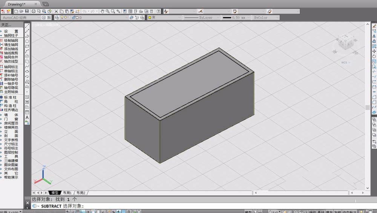Image resolution: width=377 pixels, height=213 pixels.
Task: Select the Rectangle draw tool
Action: pyautogui.click(x=27, y=46)
